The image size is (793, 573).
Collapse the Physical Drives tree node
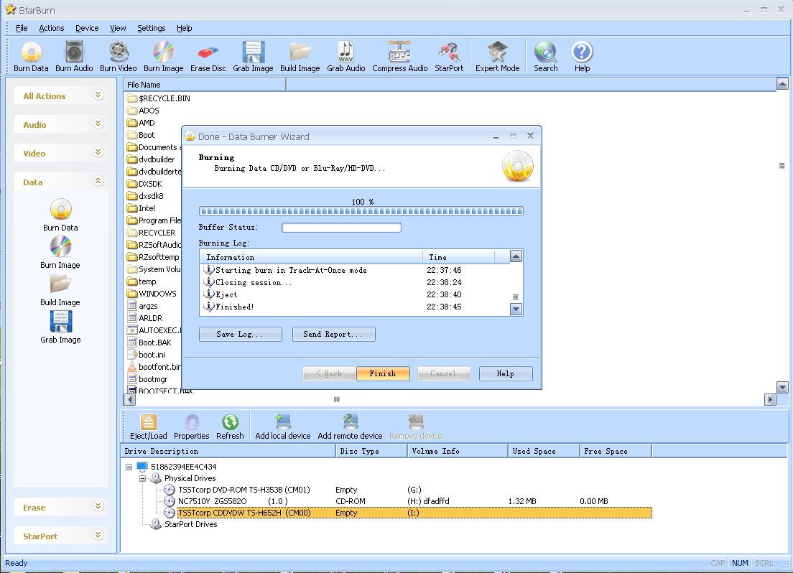click(x=143, y=478)
